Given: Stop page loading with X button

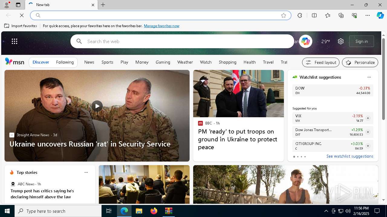Looking at the screenshot, I should coord(22,15).
